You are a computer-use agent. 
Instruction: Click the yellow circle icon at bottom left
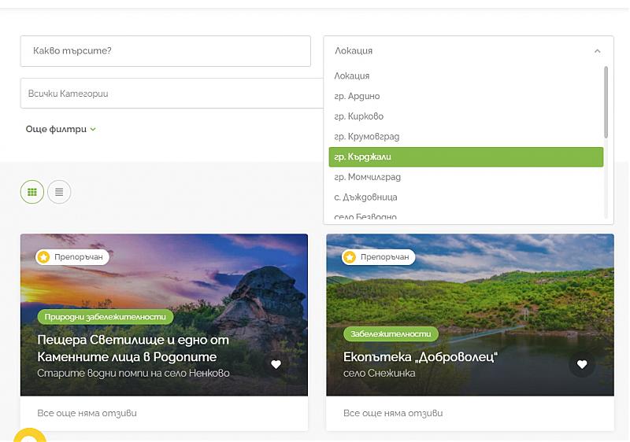(28, 435)
